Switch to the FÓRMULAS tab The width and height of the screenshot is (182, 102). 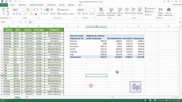pos(51,5)
